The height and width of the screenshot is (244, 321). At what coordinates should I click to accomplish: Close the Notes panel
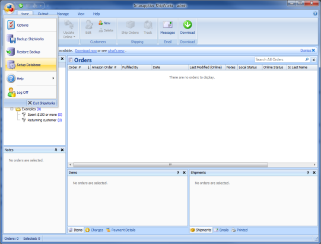(x=62, y=150)
